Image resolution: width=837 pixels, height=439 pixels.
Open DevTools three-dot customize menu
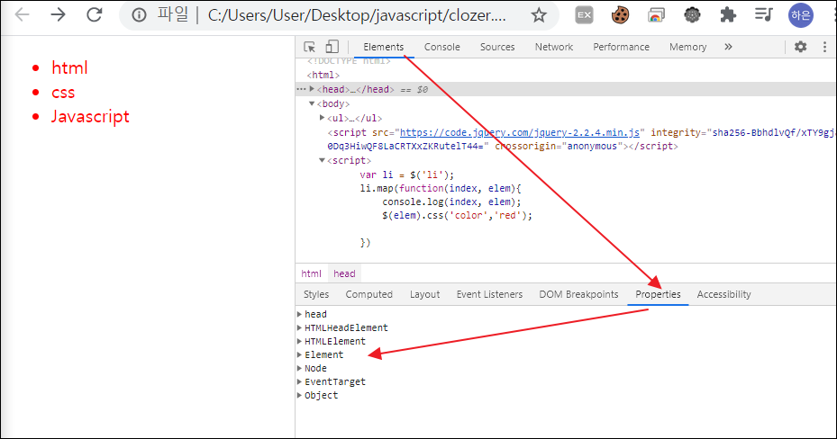824,47
